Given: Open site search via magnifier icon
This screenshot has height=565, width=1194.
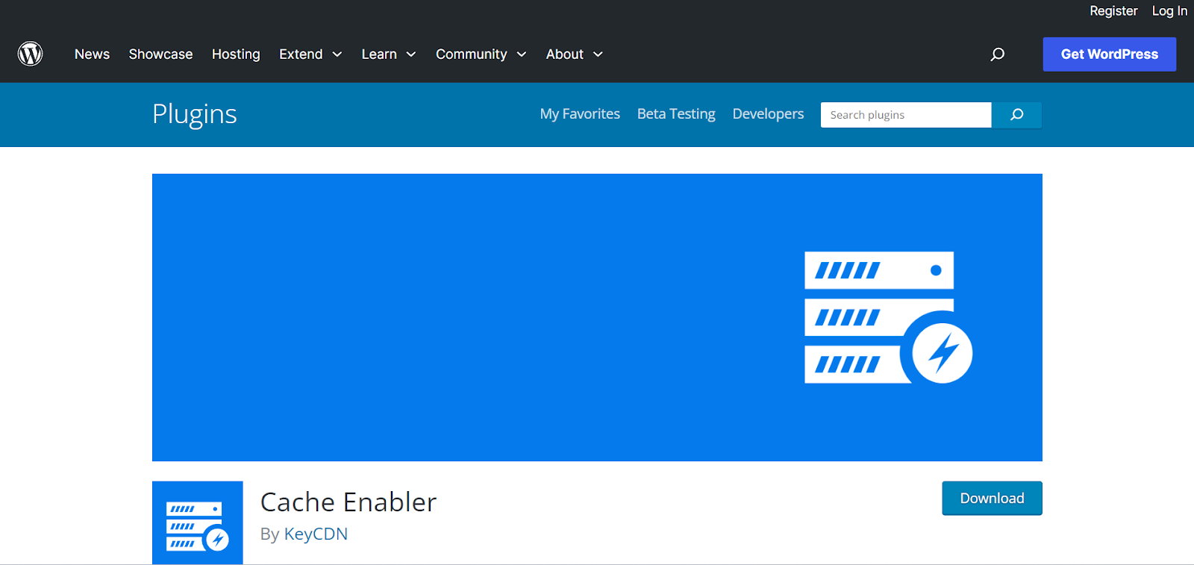Looking at the screenshot, I should pyautogui.click(x=998, y=54).
